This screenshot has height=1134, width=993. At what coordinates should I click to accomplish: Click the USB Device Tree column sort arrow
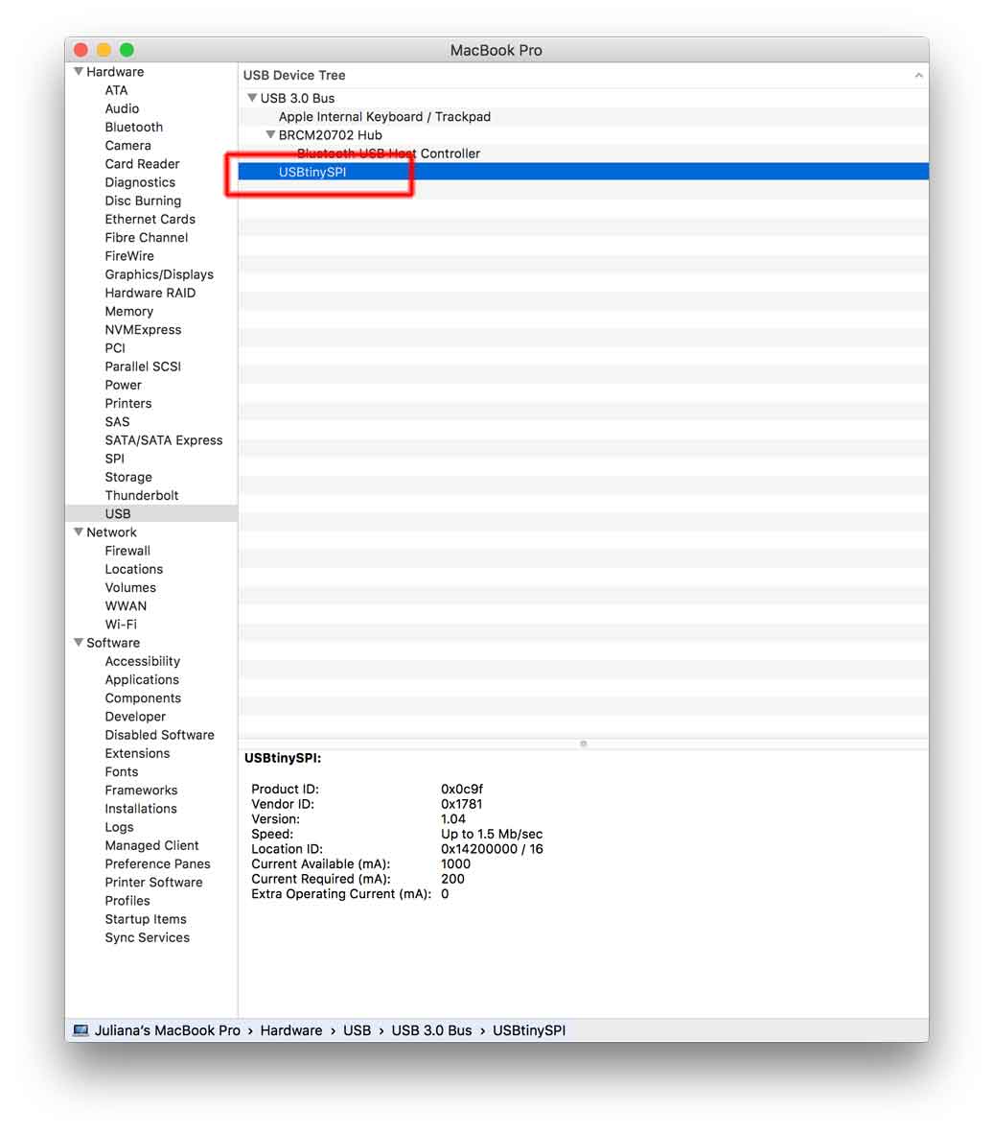pyautogui.click(x=918, y=75)
